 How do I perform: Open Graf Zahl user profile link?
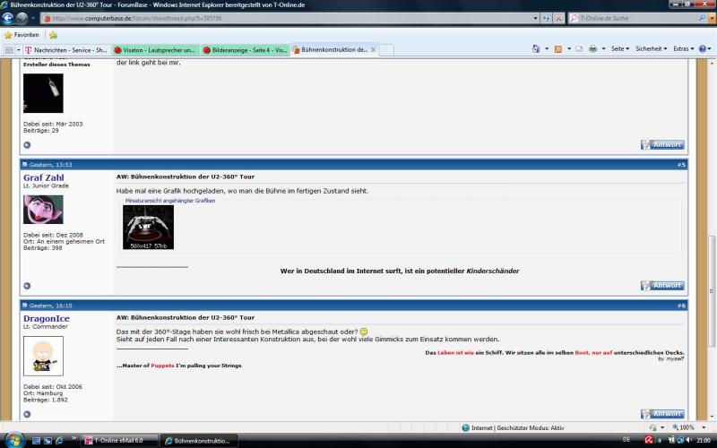[43, 177]
